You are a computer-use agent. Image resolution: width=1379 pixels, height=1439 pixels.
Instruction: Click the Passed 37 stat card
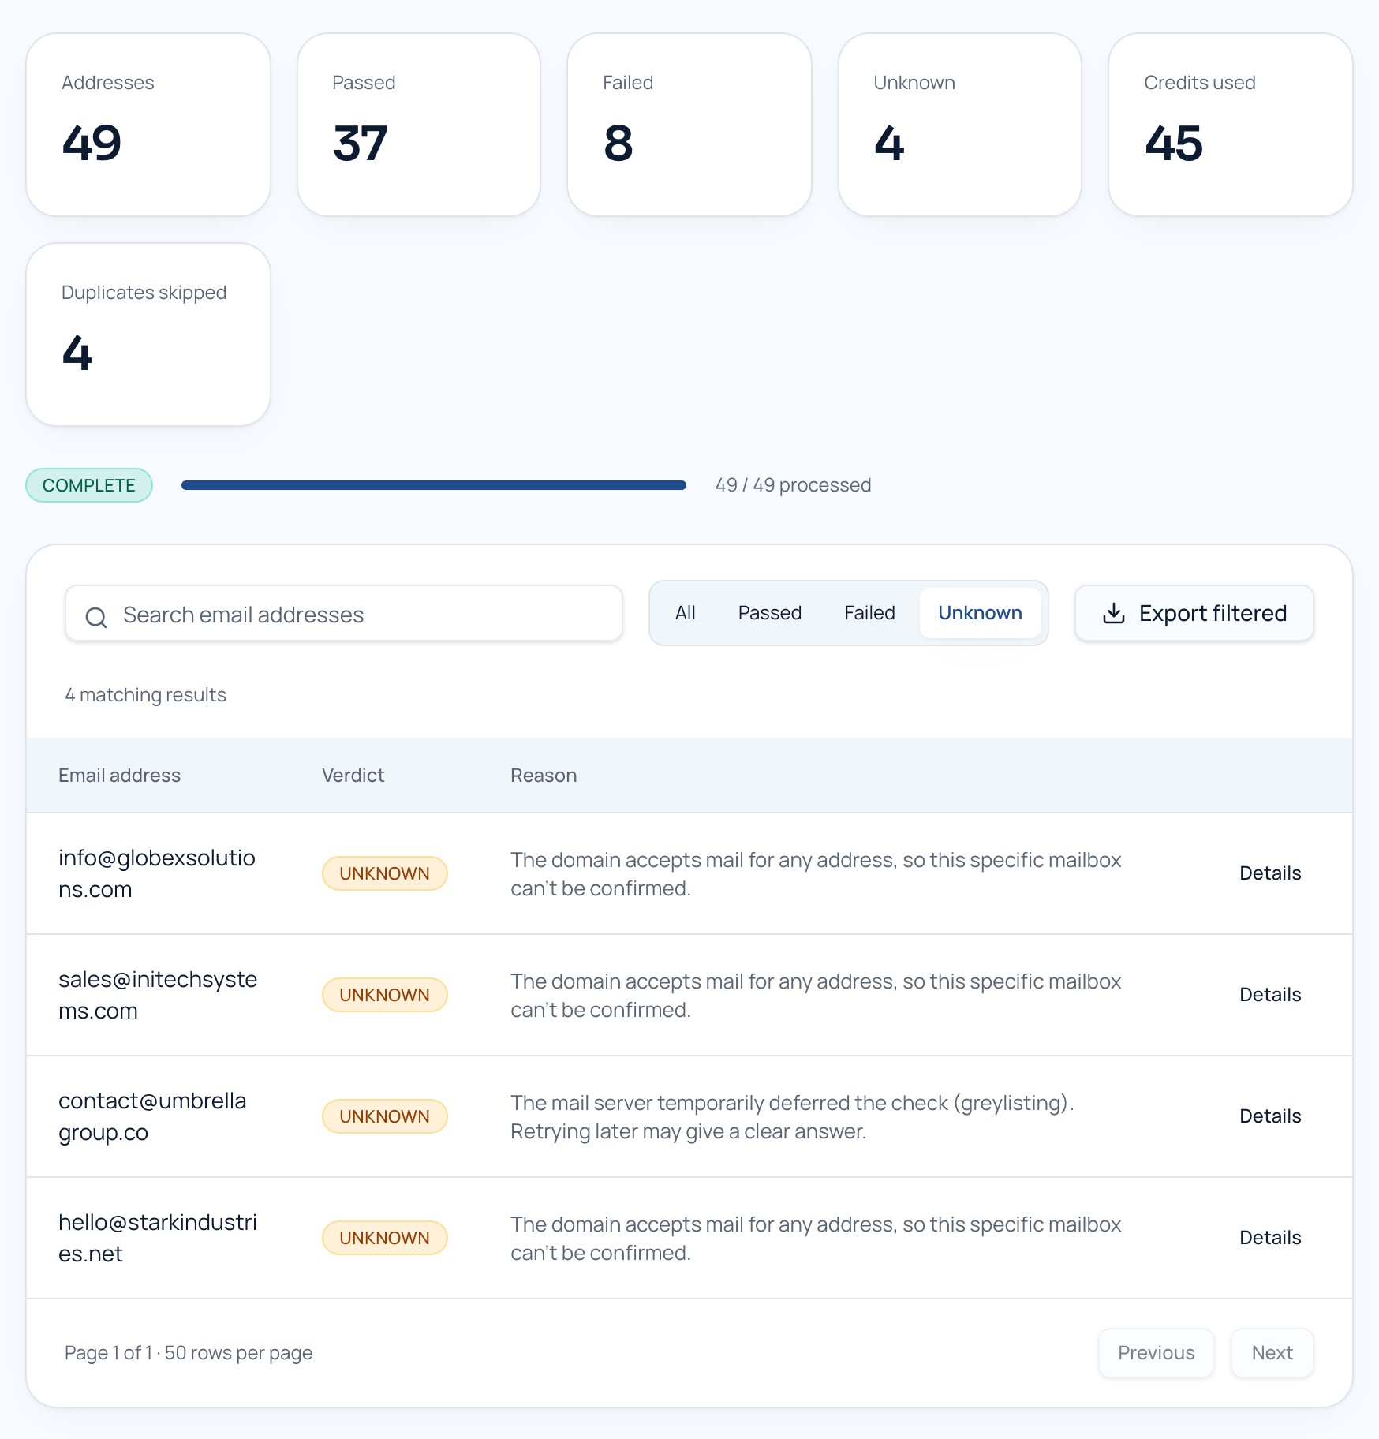pos(419,125)
